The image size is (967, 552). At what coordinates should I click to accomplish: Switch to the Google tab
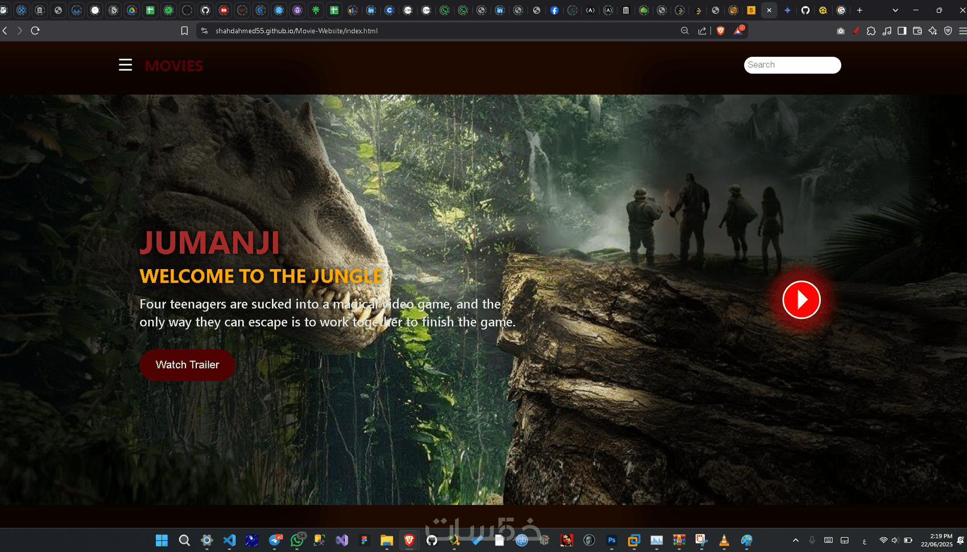pos(841,10)
